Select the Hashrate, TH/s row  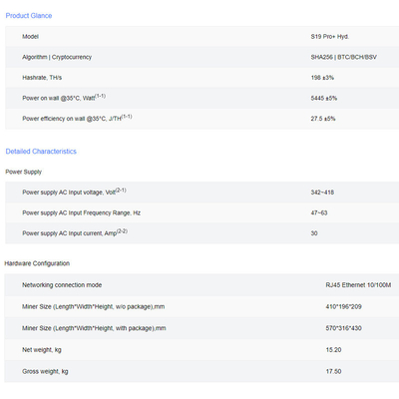201,78
